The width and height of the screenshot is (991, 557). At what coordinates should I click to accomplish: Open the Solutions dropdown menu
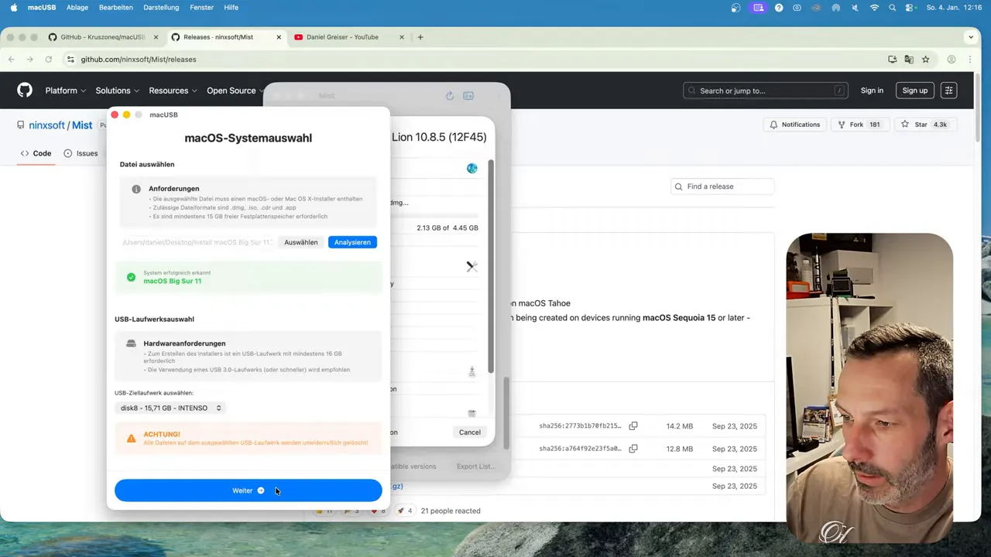point(118,91)
